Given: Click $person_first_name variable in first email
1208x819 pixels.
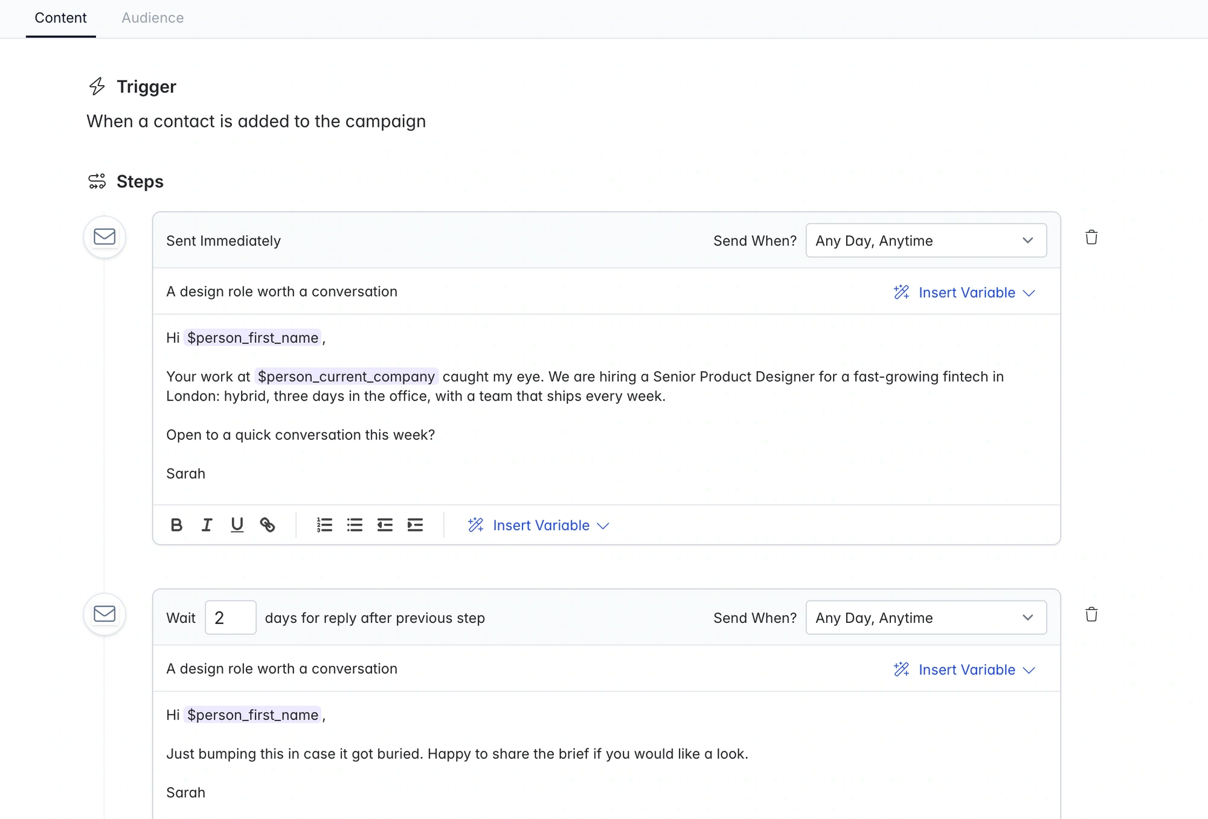Looking at the screenshot, I should (252, 338).
